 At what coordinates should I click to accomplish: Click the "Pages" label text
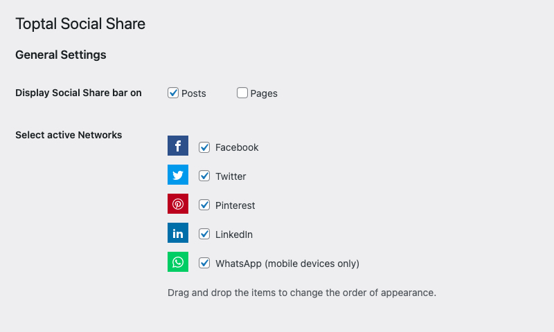click(x=264, y=93)
